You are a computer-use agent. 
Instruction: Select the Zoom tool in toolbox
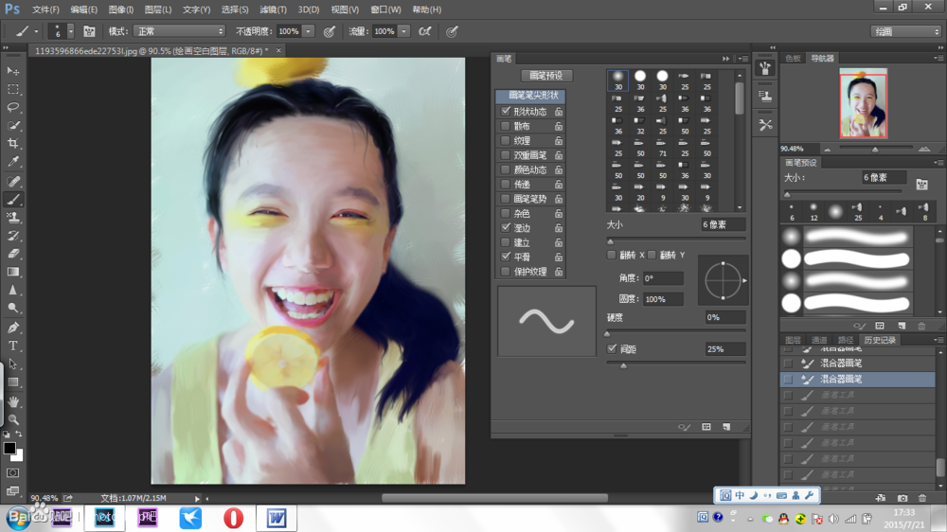pyautogui.click(x=13, y=418)
